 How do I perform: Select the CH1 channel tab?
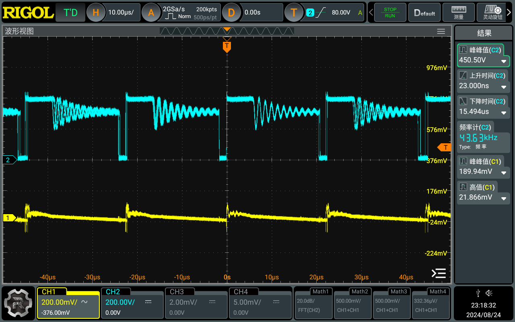pyautogui.click(x=68, y=303)
